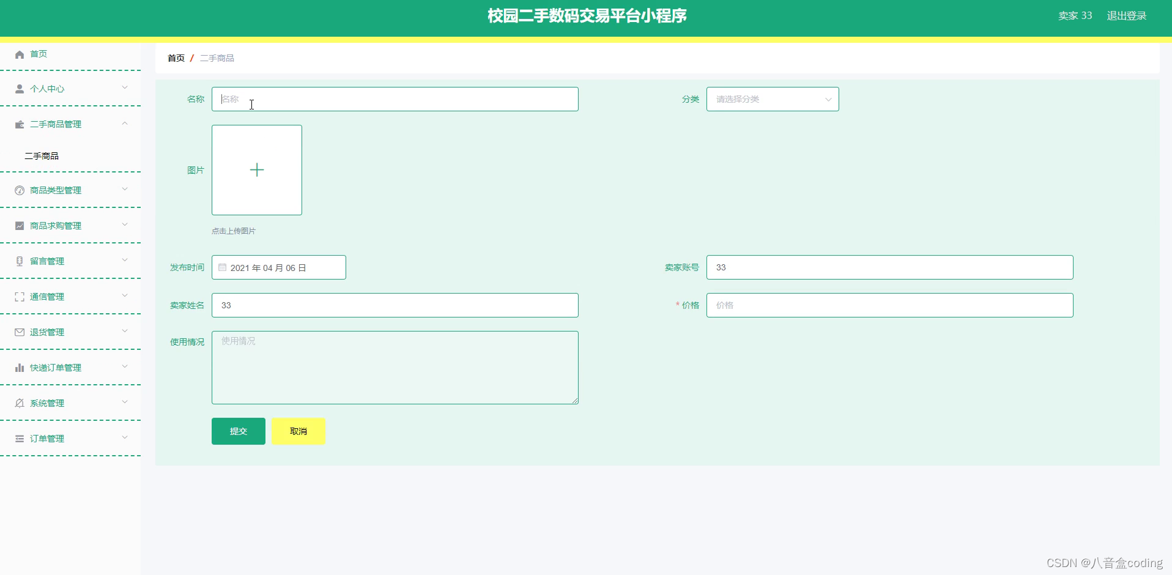Click the home icon beside 首页
The height and width of the screenshot is (575, 1172).
(20, 54)
